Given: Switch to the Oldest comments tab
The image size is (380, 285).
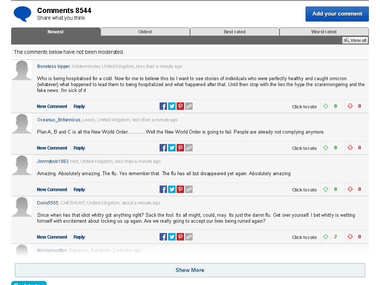Looking at the screenshot, I should click(145, 32).
